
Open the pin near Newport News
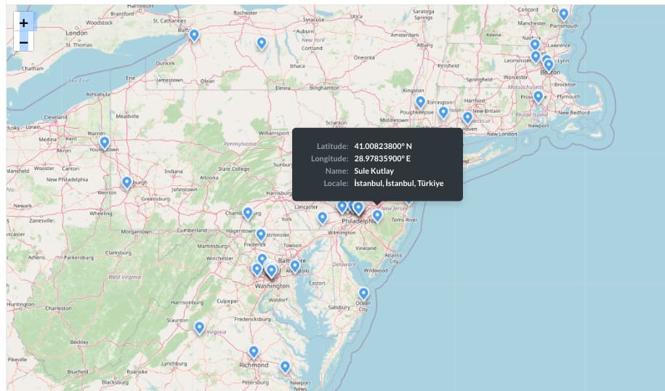tap(286, 367)
